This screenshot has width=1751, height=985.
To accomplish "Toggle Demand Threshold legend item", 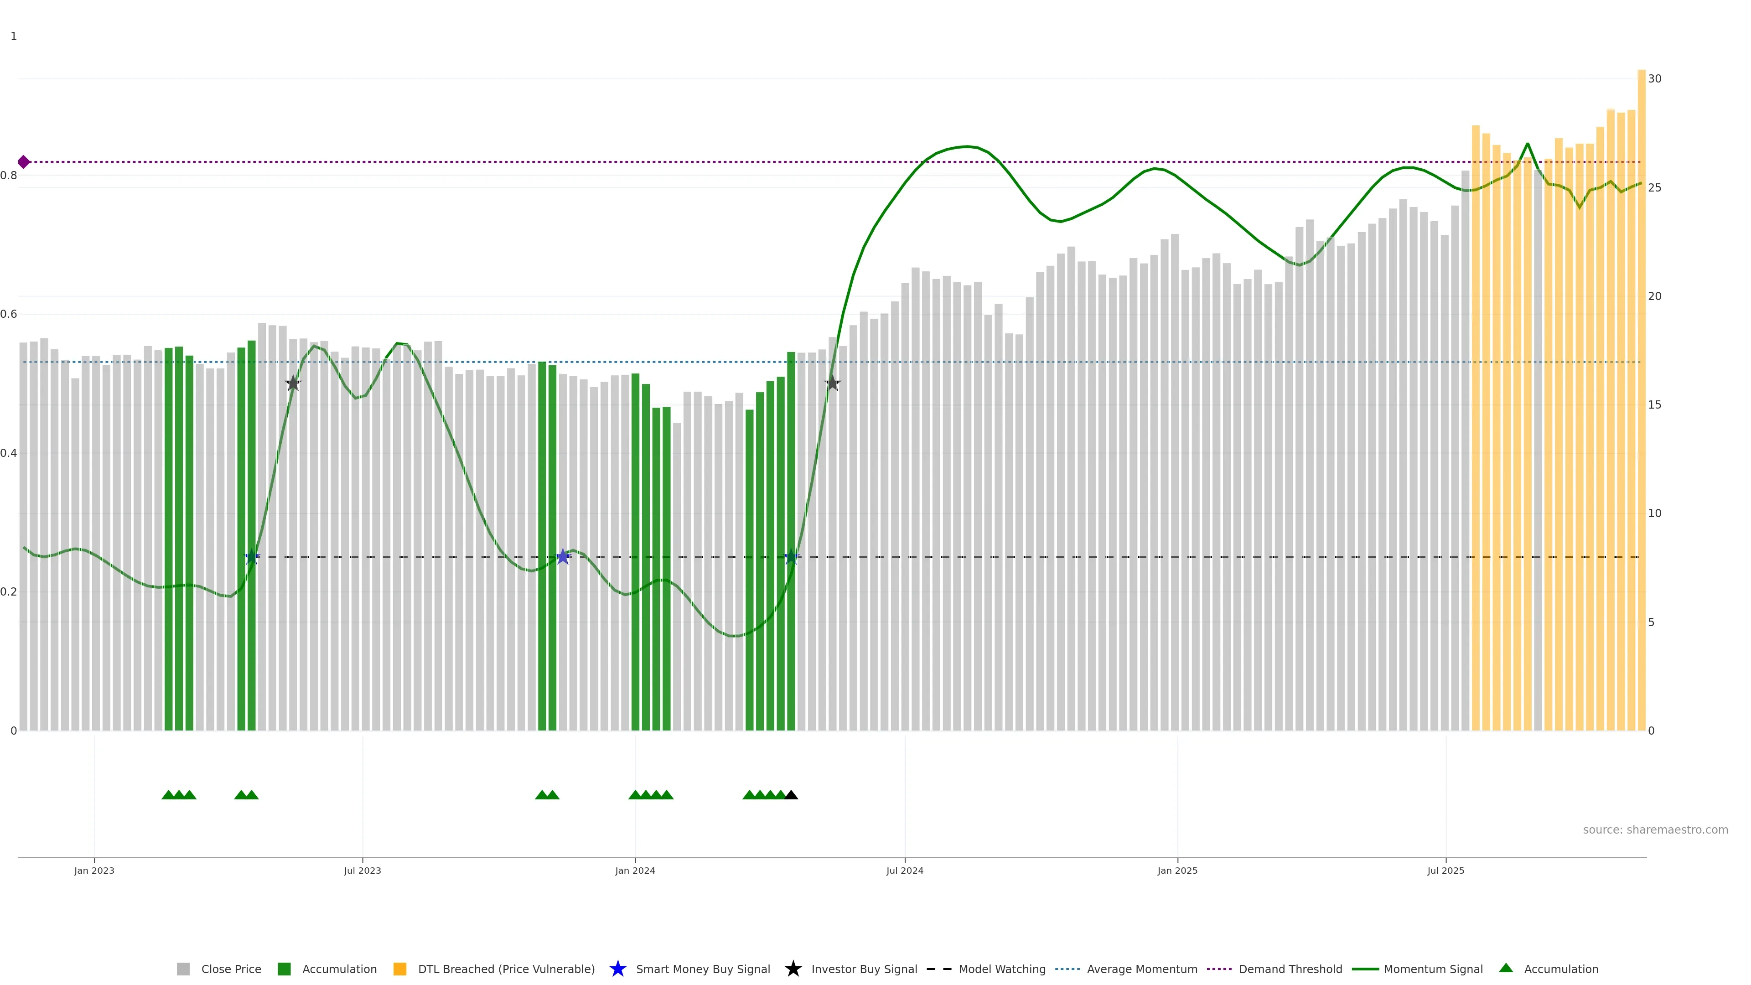I will point(1290,969).
